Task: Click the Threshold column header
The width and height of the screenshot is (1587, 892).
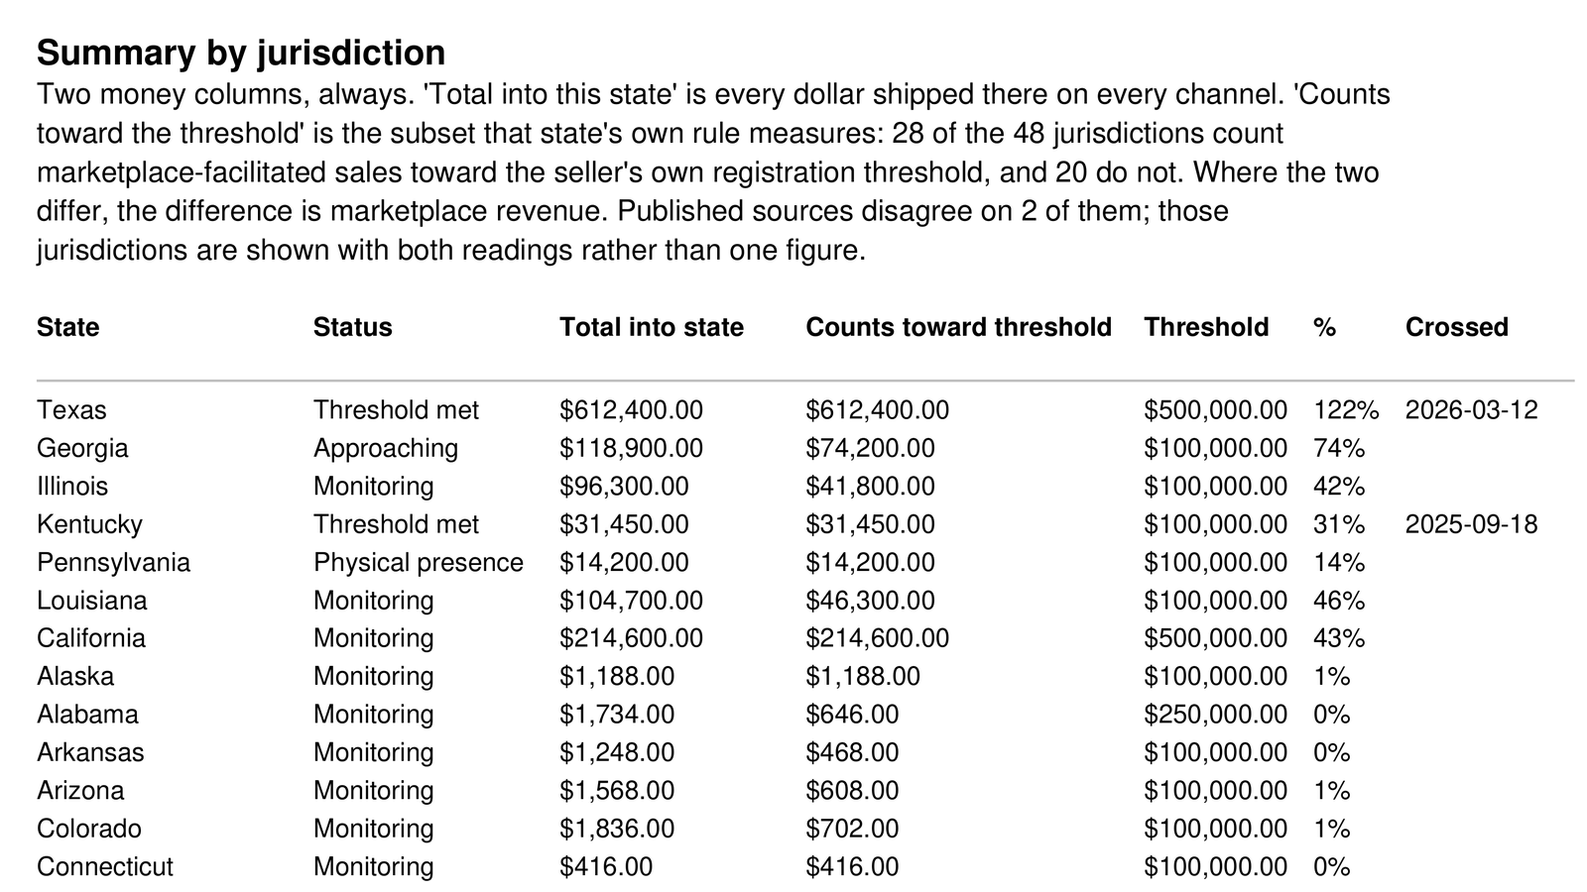Action: tap(1206, 327)
